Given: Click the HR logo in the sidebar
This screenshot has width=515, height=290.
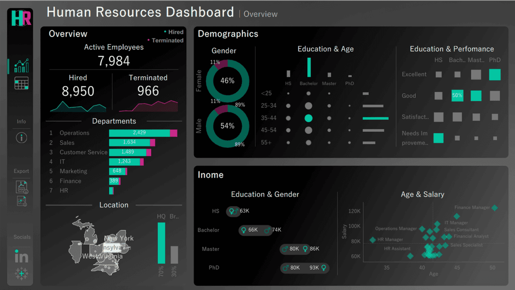Looking at the screenshot, I should pyautogui.click(x=21, y=18).
